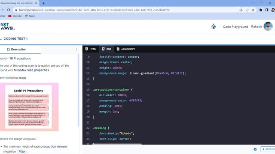Click the justify-content: center line
Screen dimensions: 275x154
pyautogui.click(x=119, y=57)
